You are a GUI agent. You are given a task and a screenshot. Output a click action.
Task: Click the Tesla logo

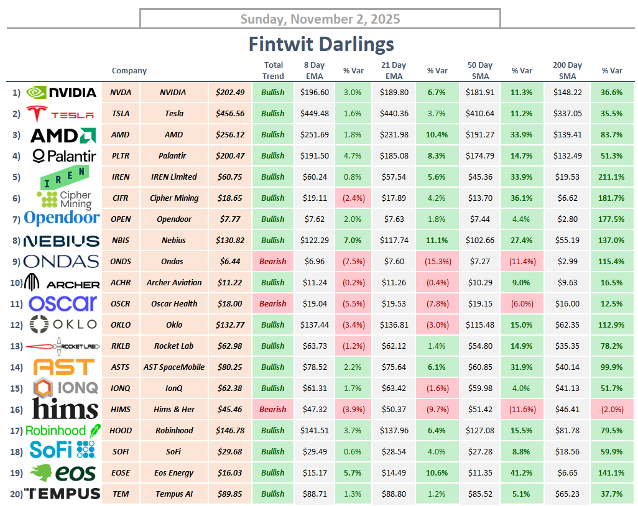click(x=60, y=114)
